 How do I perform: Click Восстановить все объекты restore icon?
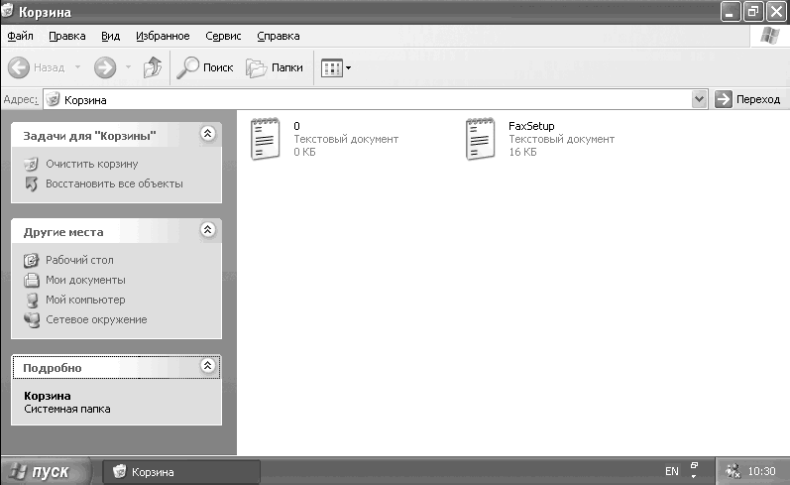click(32, 184)
